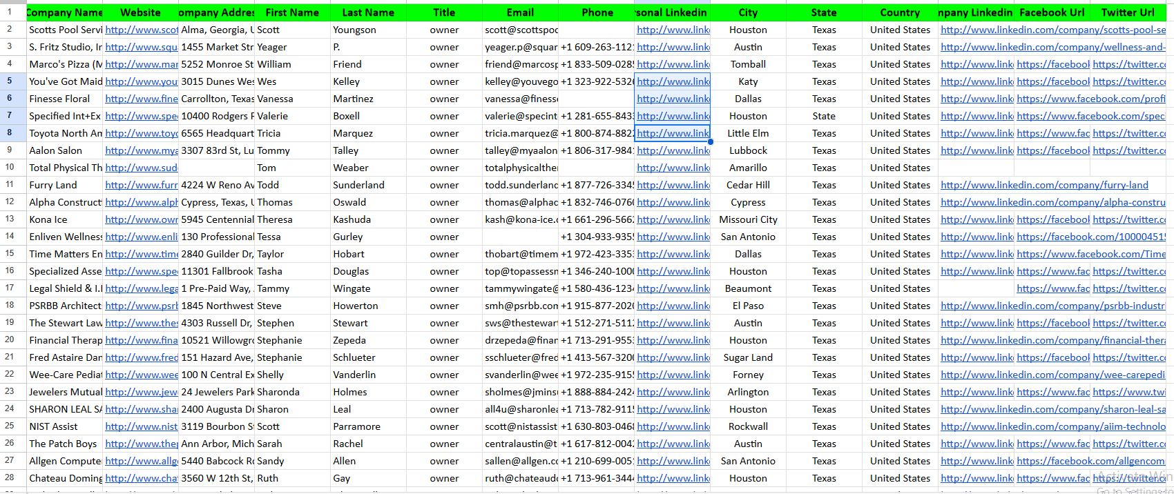1174x494 pixels.
Task: Select the 'Aalon Salon' company cell
Action: 64,150
